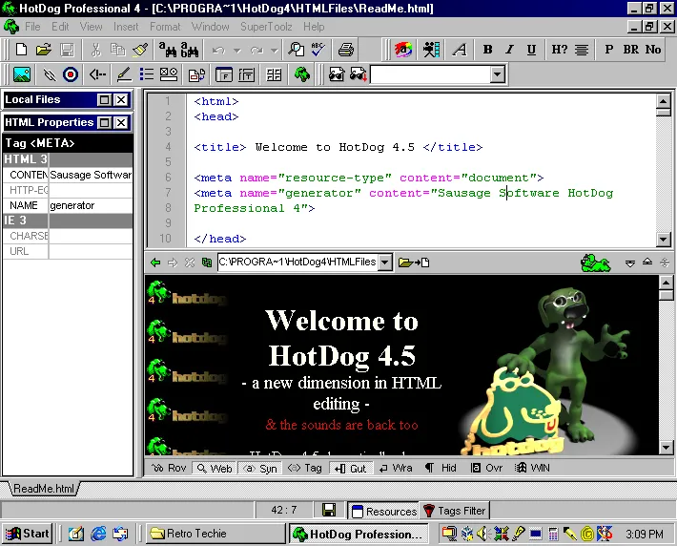The image size is (677, 546).
Task: Click the empty toolbar combo box field
Action: [x=430, y=74]
